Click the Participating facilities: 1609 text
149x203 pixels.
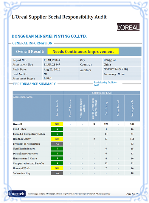click(105, 84)
